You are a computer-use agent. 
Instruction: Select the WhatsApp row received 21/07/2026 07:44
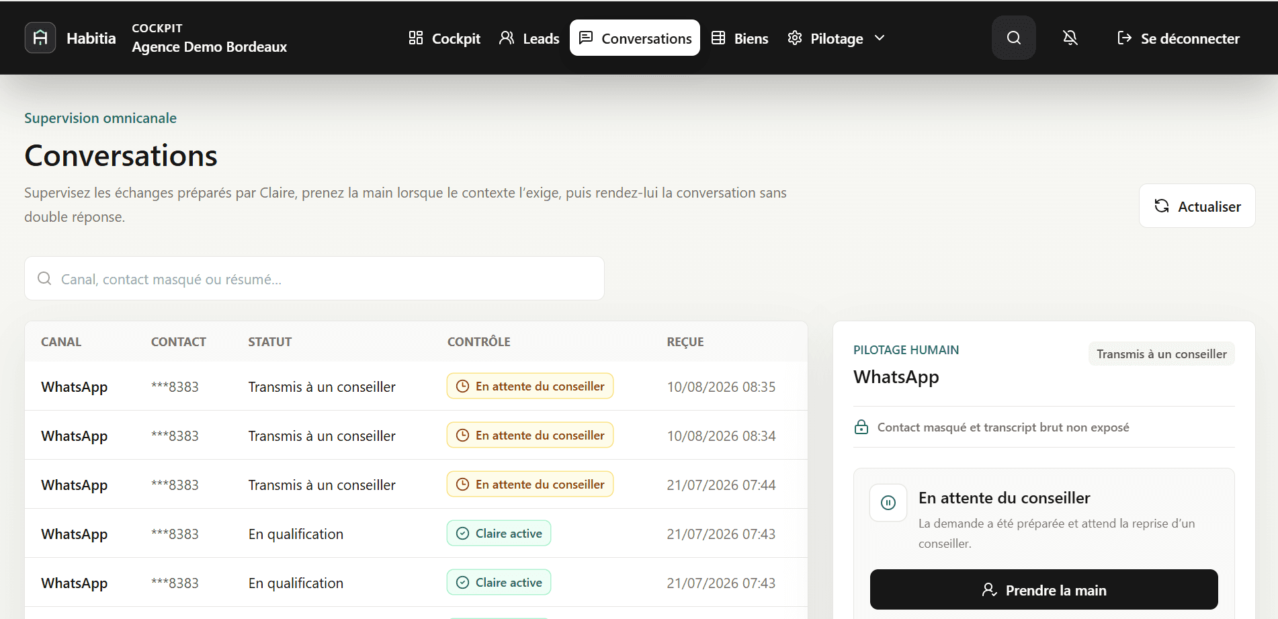click(416, 484)
